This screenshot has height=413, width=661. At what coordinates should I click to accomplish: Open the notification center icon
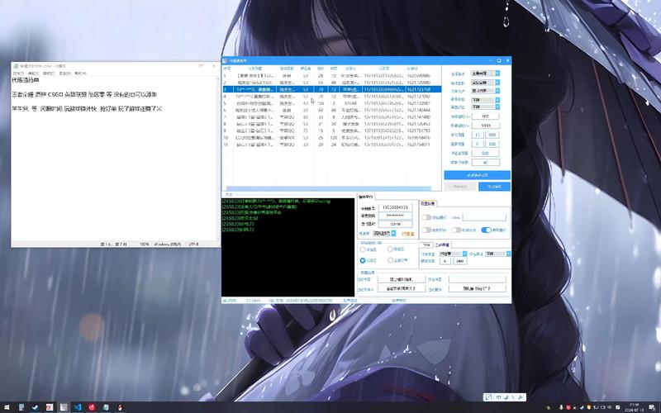pyautogui.click(x=652, y=407)
